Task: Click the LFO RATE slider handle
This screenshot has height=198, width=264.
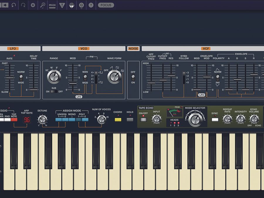Action: (x=10, y=77)
